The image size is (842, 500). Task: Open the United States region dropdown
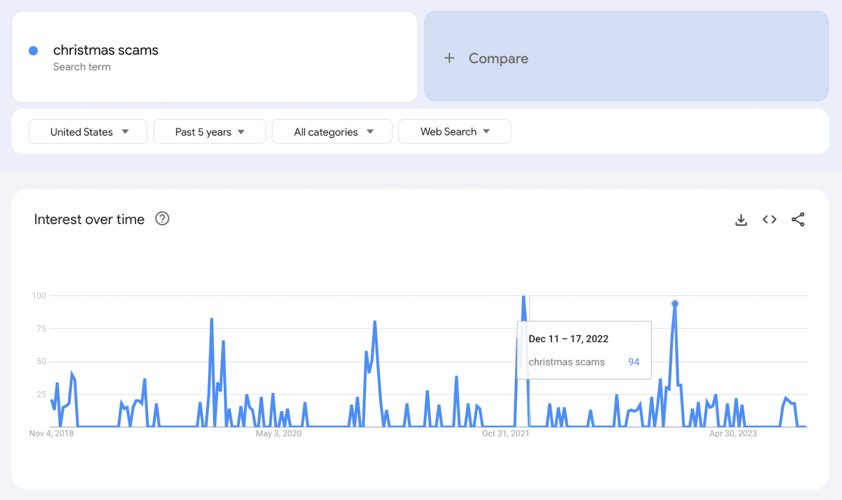click(x=87, y=131)
